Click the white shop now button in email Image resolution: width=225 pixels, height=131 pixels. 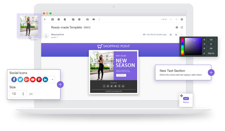point(121,75)
